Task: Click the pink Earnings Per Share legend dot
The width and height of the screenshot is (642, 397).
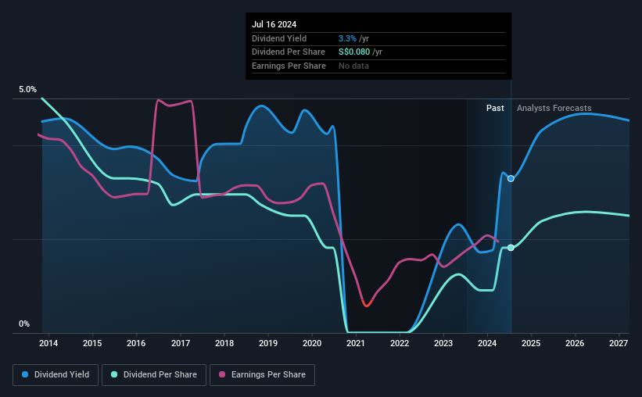Action: tap(222, 374)
